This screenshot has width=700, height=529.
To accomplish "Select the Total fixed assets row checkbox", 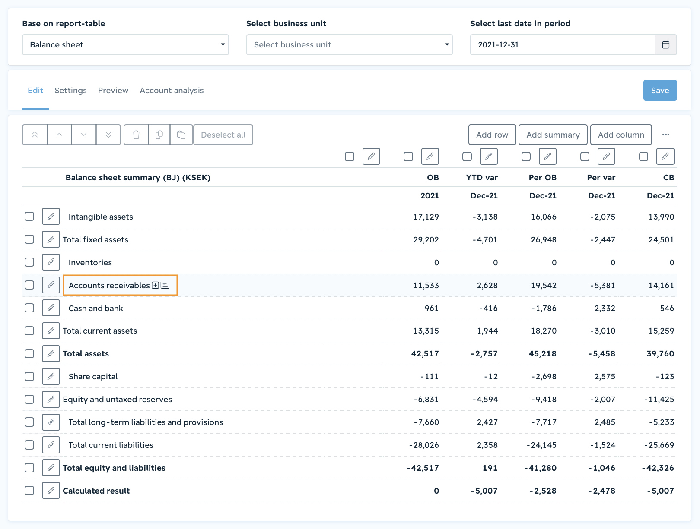I will coord(29,239).
